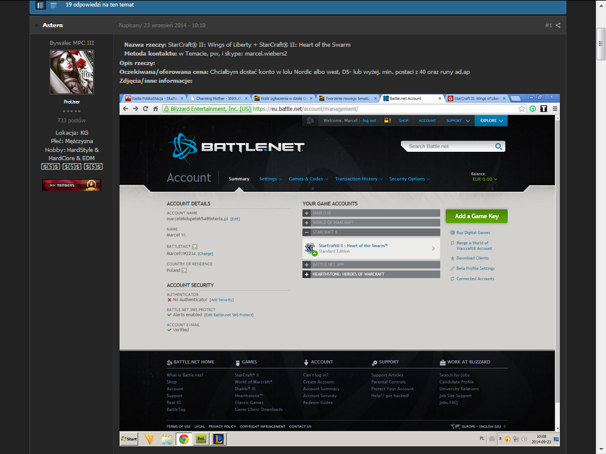
Task: Click the Connected Accounts link
Action: click(x=475, y=279)
